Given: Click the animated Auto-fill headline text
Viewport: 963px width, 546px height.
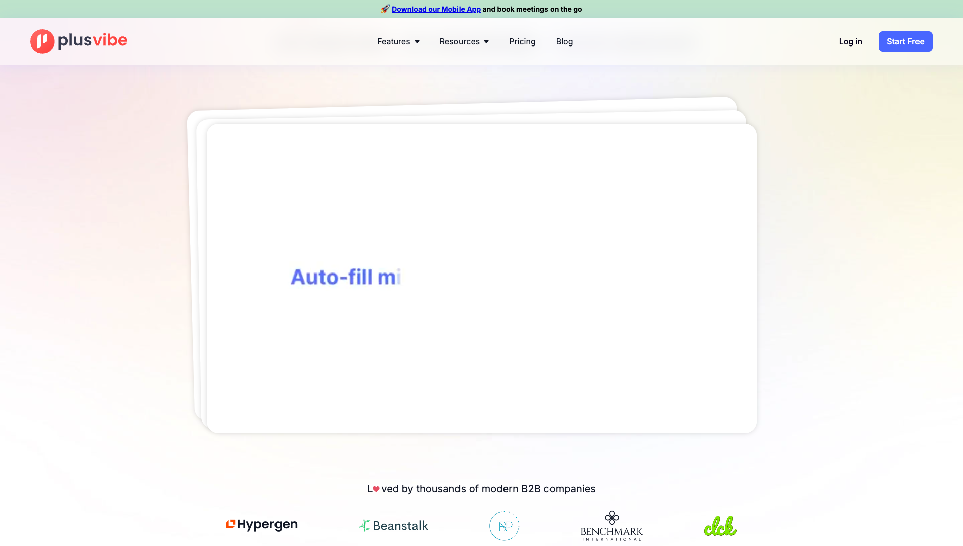Looking at the screenshot, I should click(345, 277).
